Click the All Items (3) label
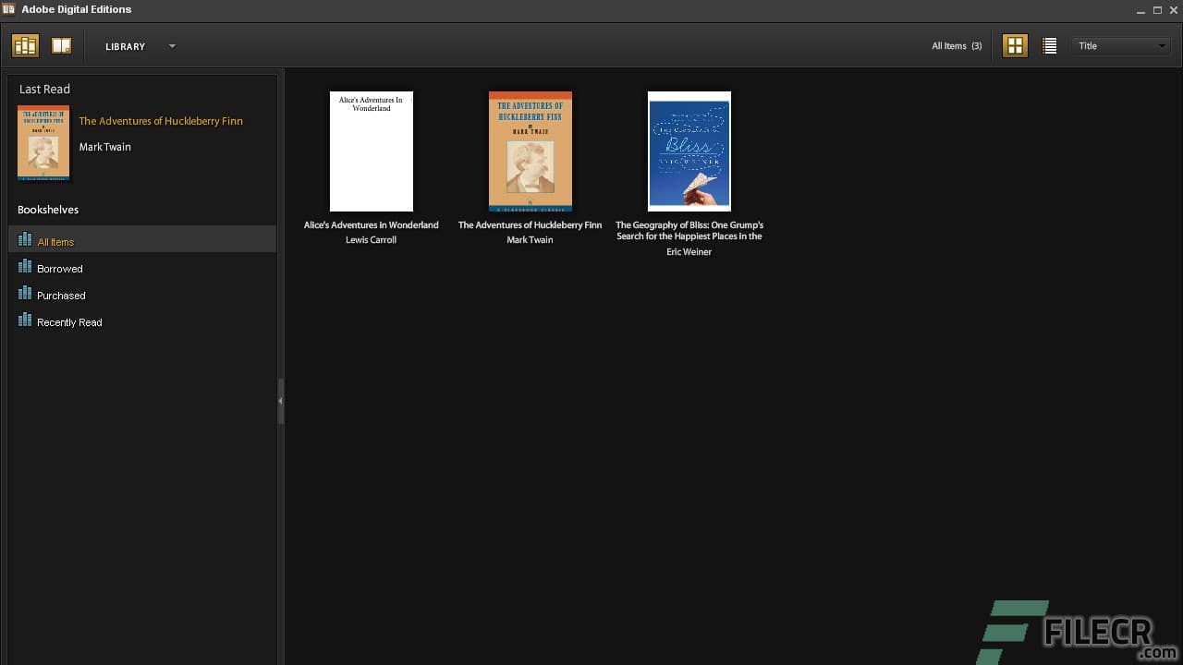Screen dimensions: 1183x665 tap(956, 44)
